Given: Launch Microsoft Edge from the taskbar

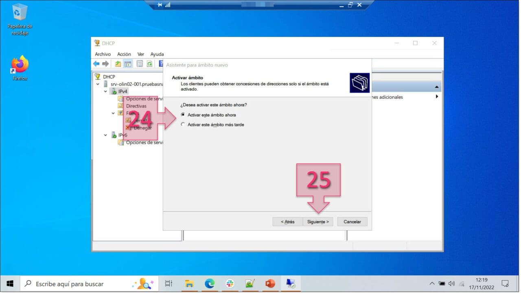Looking at the screenshot, I should (x=210, y=283).
